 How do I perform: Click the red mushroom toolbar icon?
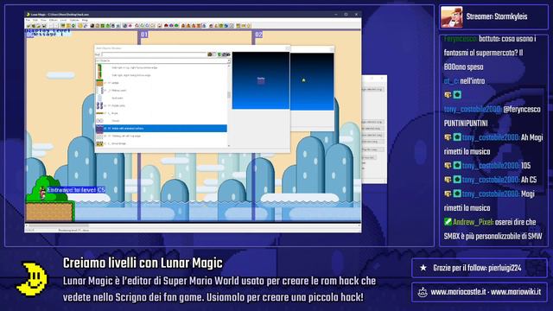(x=166, y=26)
